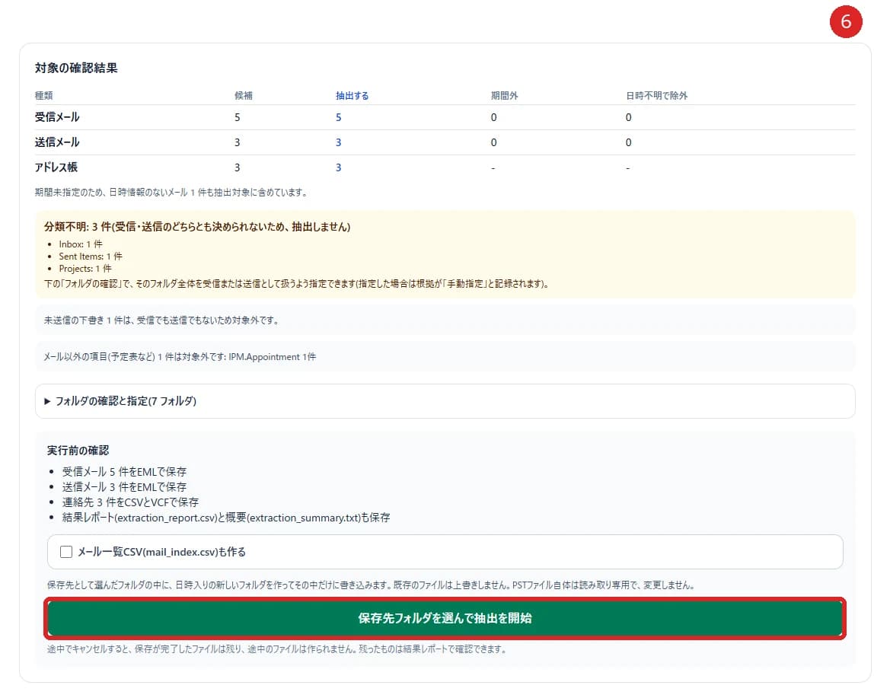Click extract count 3 in 送信メール row
The image size is (890, 698).
tap(338, 142)
